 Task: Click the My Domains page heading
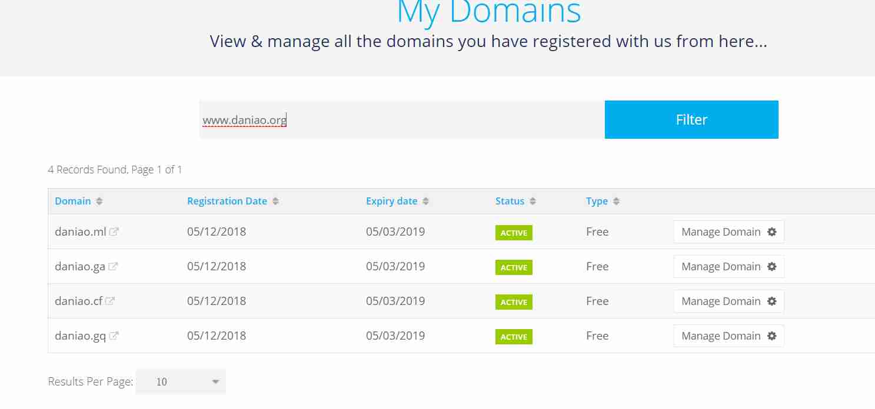pos(489,12)
